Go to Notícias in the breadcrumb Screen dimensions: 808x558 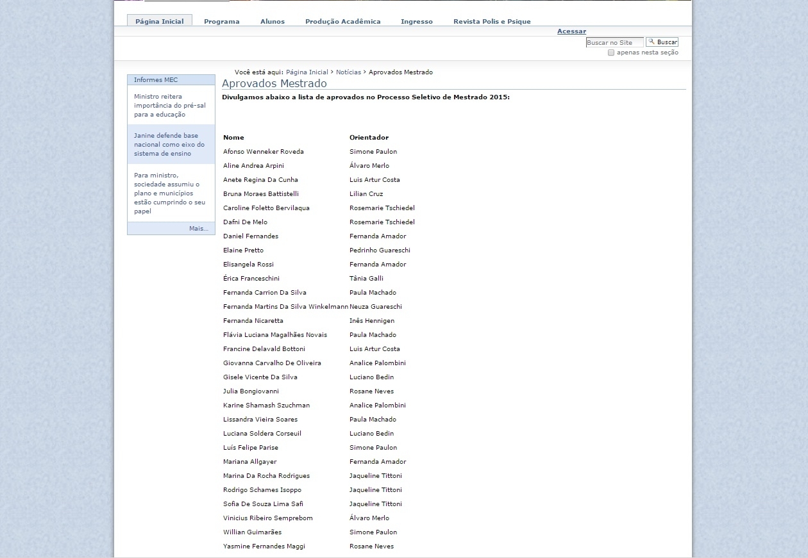(348, 72)
